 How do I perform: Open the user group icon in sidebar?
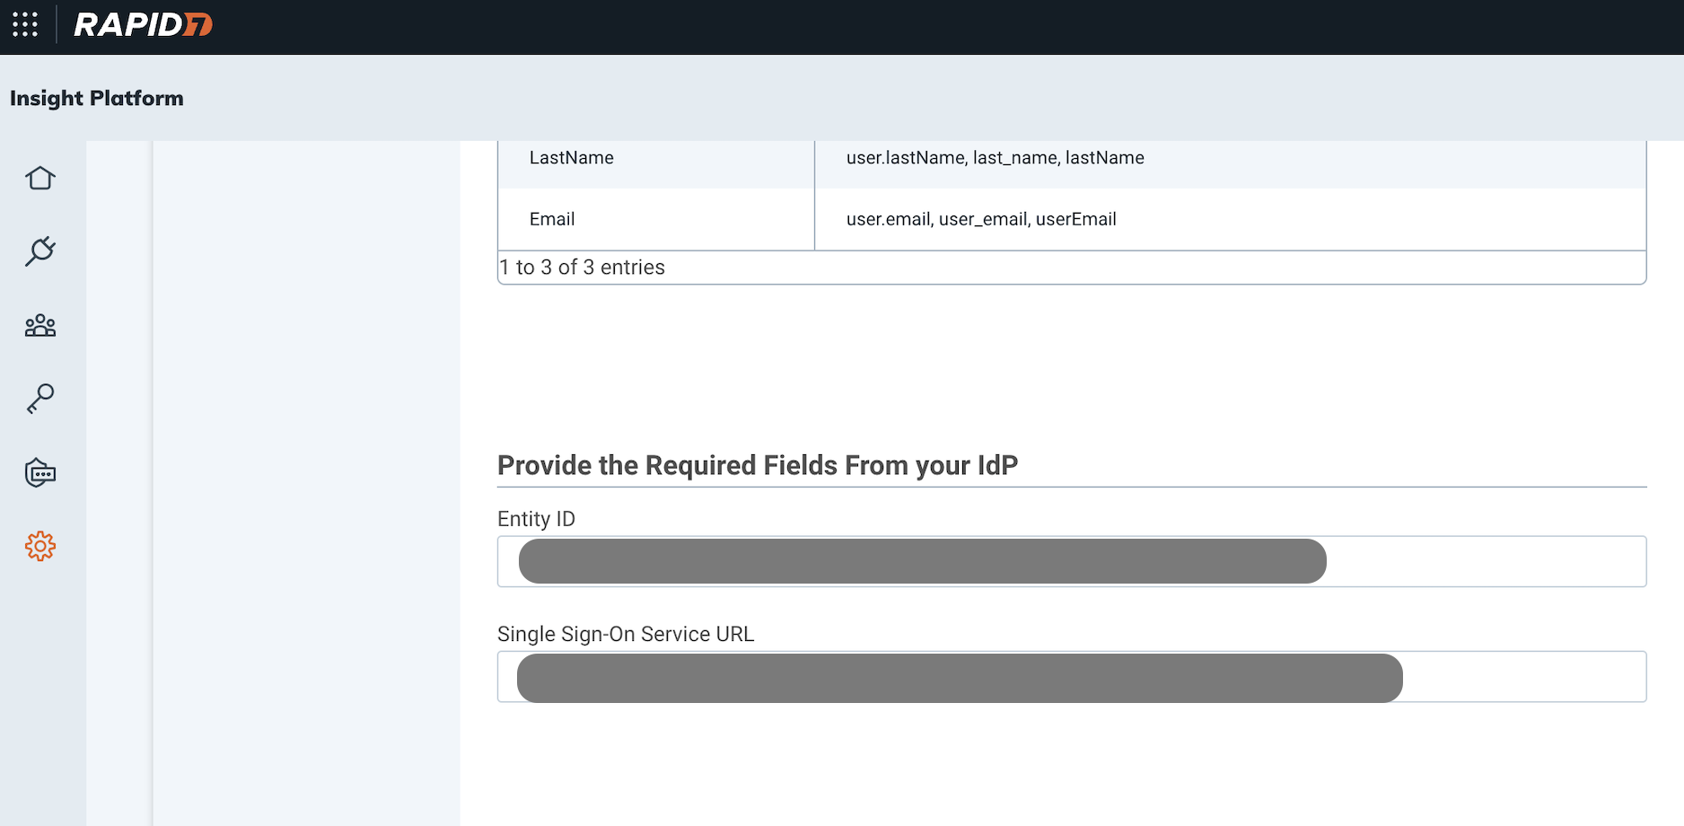coord(40,325)
